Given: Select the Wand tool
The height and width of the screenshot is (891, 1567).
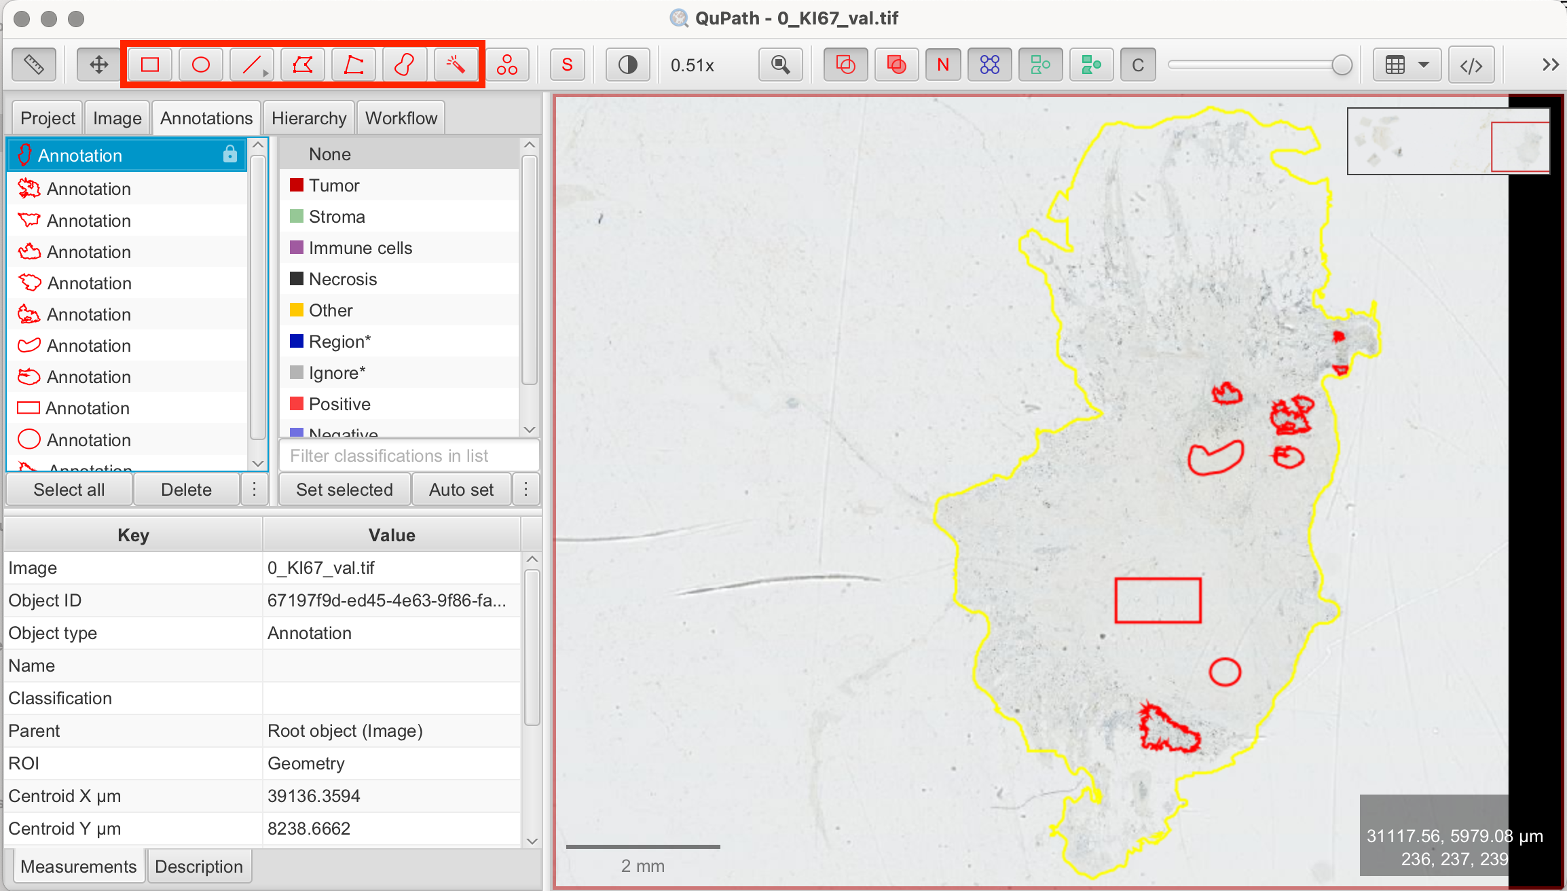Looking at the screenshot, I should coord(456,65).
